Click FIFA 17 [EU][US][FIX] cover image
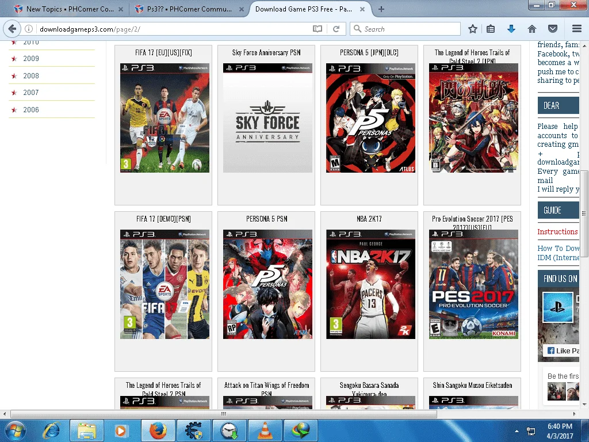This screenshot has height=442, width=589. coord(165,118)
